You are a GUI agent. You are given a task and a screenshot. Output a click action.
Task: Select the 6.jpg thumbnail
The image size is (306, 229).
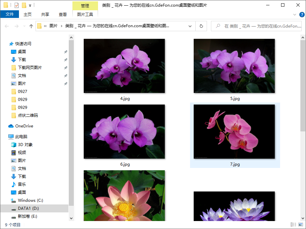[124, 131]
